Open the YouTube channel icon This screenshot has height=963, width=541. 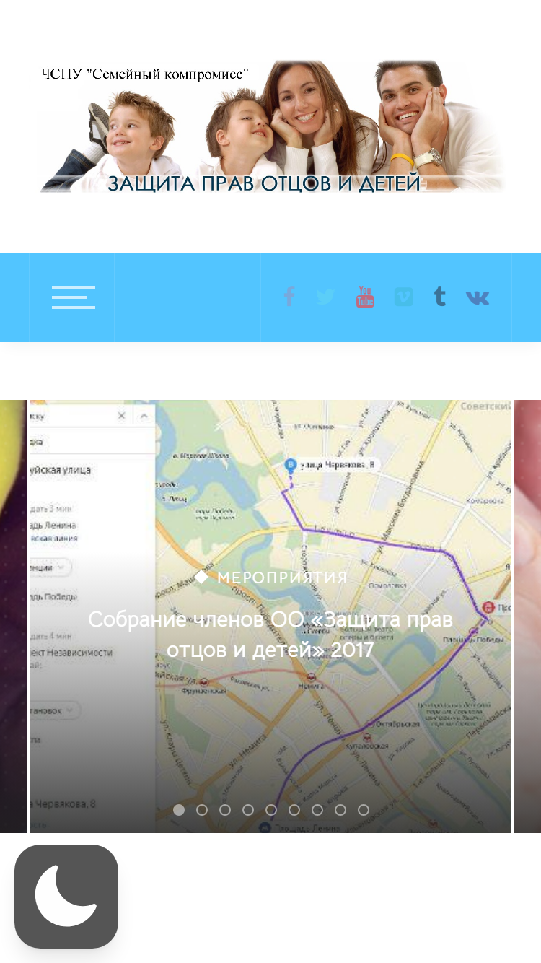point(365,297)
